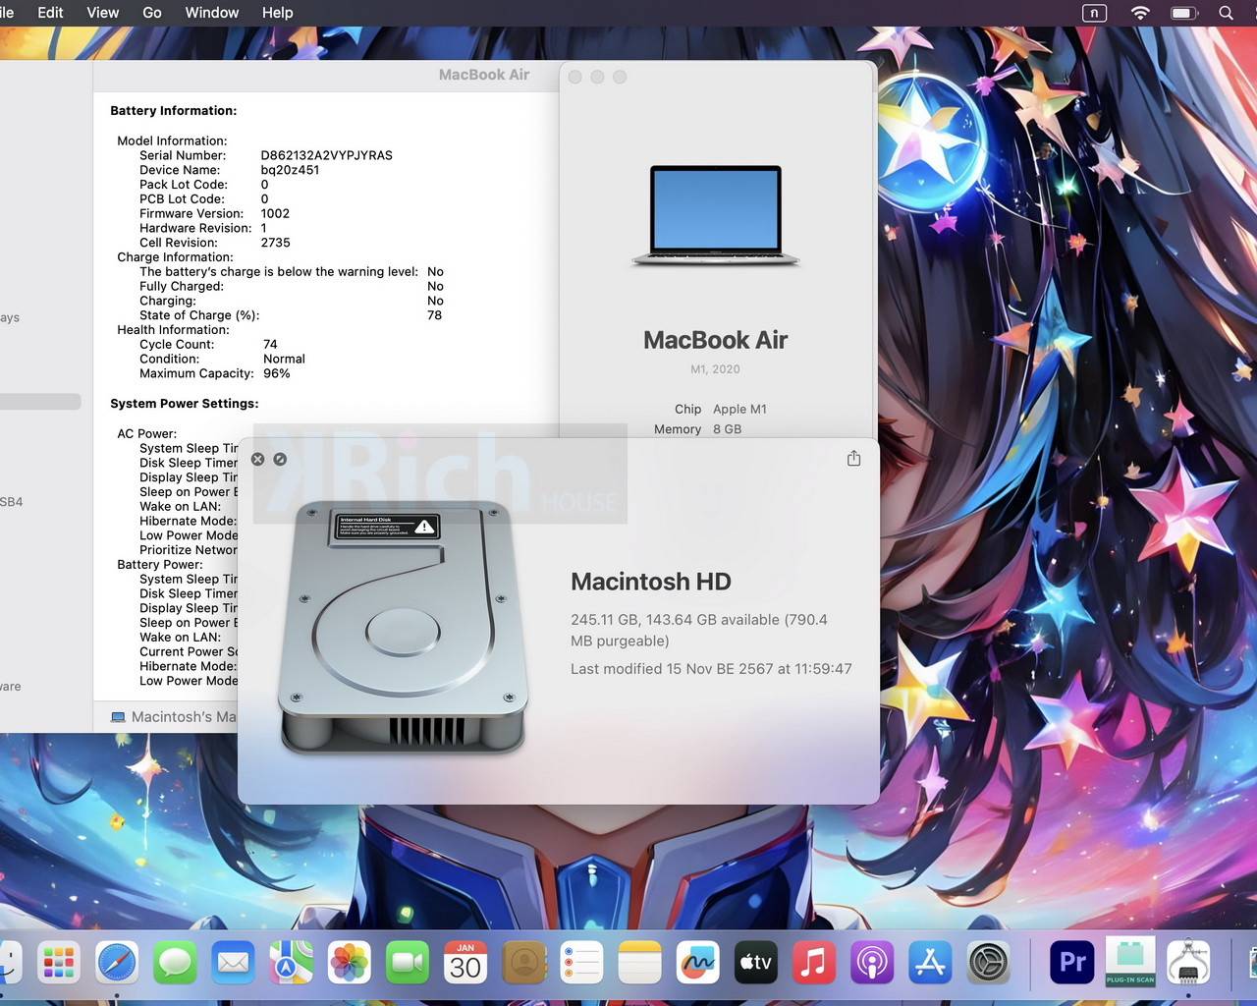Open Contacts from the dock

[x=523, y=963]
